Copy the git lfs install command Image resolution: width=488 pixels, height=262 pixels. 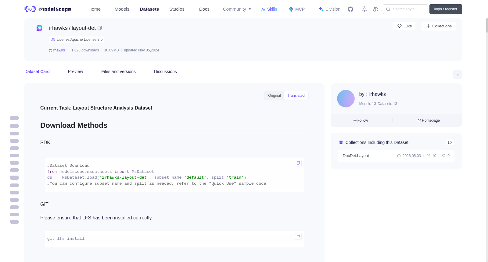pyautogui.click(x=298, y=236)
